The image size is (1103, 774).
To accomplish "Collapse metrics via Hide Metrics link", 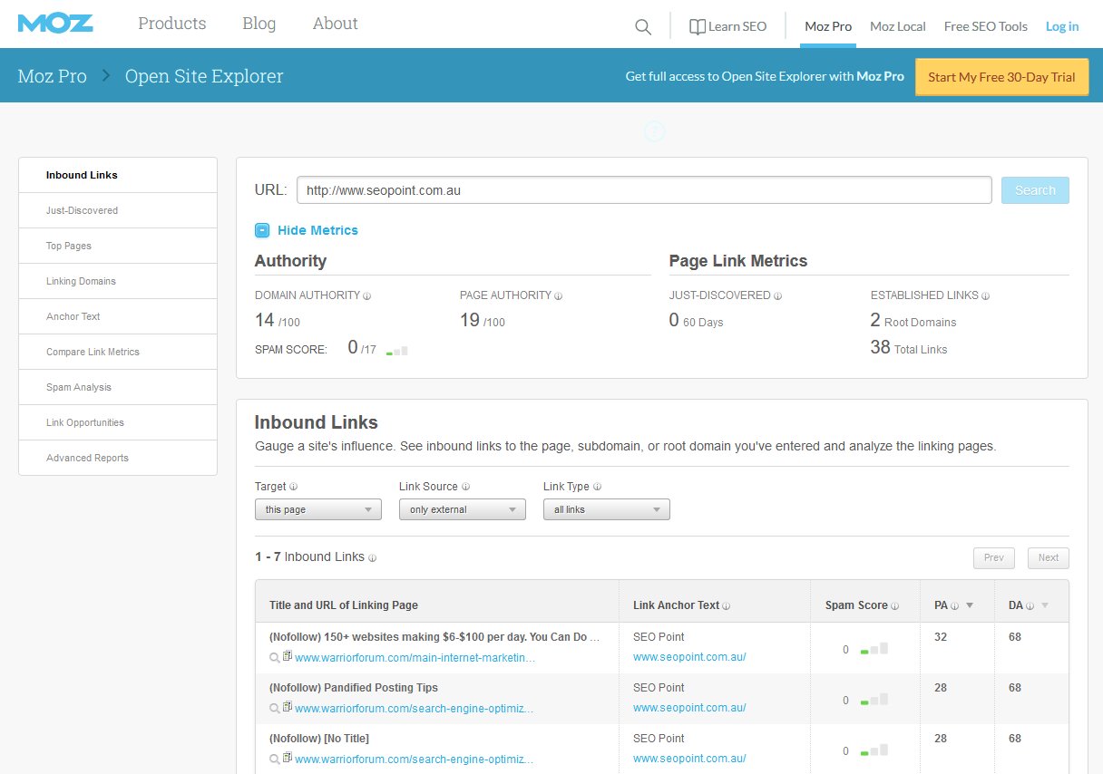I will [317, 230].
